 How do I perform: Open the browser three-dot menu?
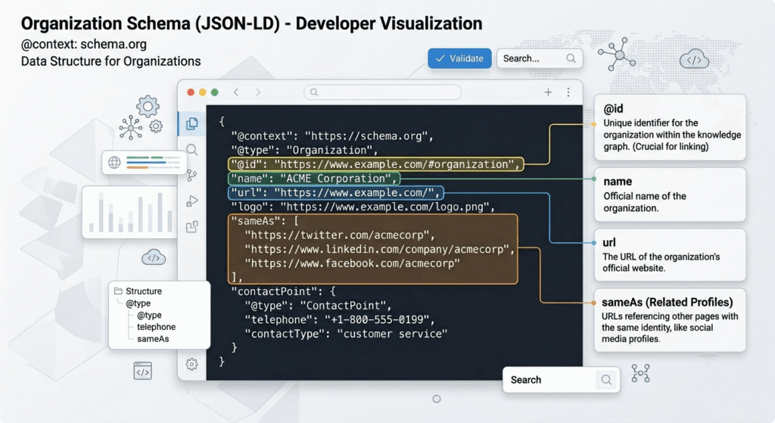tap(568, 92)
